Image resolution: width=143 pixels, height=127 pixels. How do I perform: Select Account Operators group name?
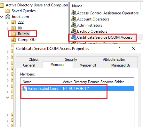pyautogui.click(x=93, y=19)
